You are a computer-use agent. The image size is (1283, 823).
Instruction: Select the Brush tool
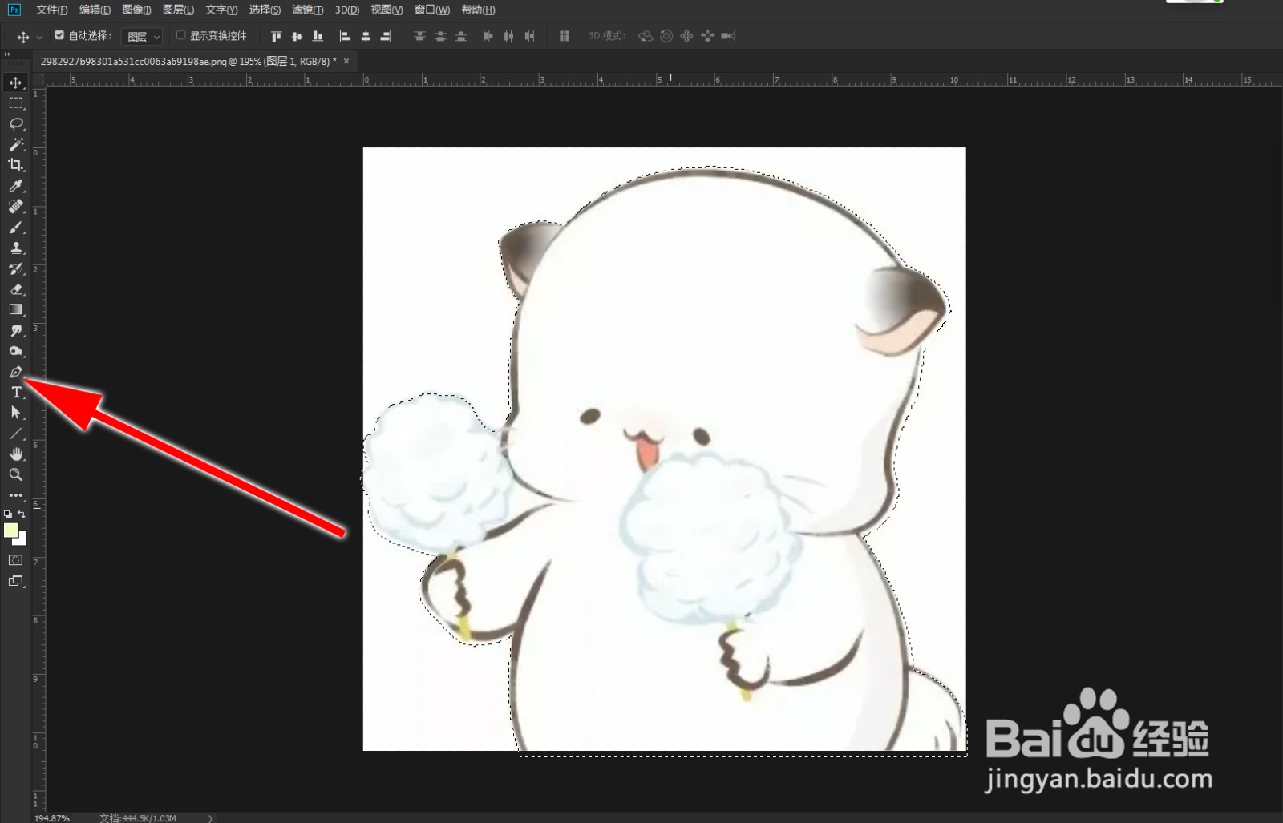click(x=16, y=228)
